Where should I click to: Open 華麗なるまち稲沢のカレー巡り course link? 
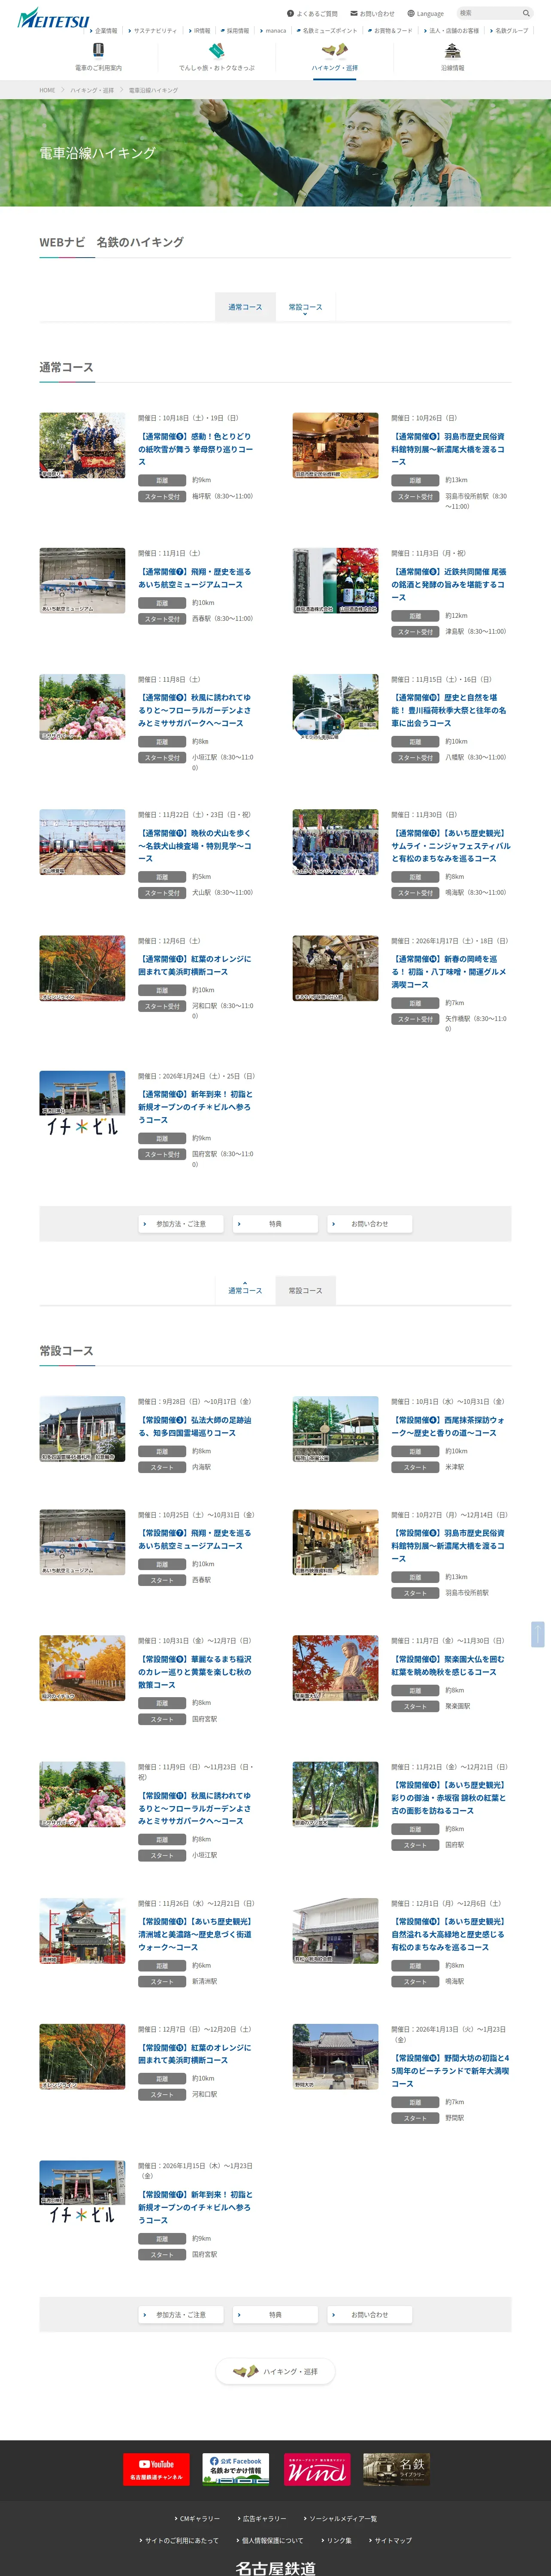coord(195,1671)
